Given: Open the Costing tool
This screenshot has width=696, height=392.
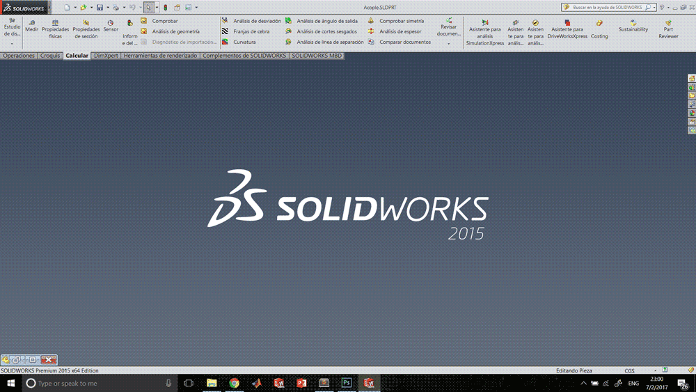Looking at the screenshot, I should pyautogui.click(x=599, y=29).
